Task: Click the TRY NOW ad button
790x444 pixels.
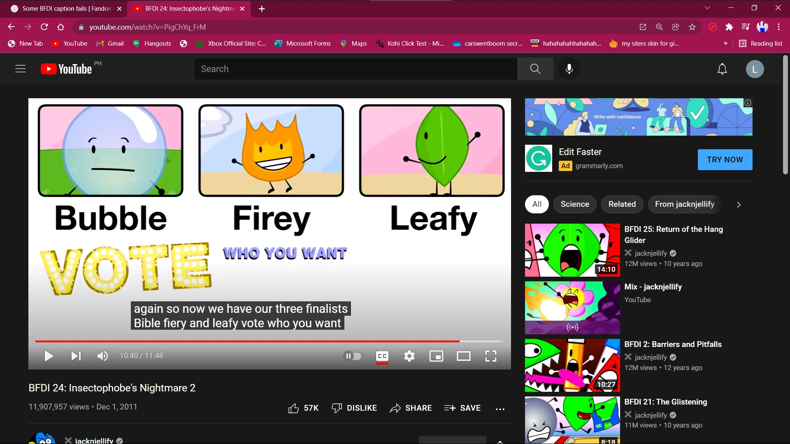Action: tap(725, 160)
